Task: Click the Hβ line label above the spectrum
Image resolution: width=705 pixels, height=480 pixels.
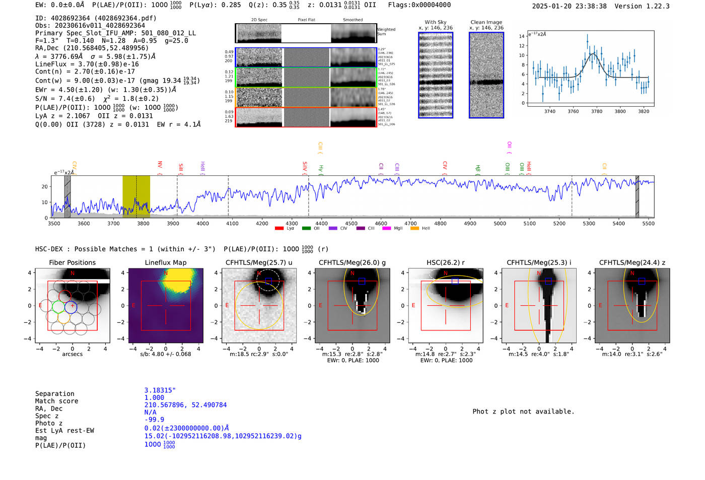Action: 478,169
